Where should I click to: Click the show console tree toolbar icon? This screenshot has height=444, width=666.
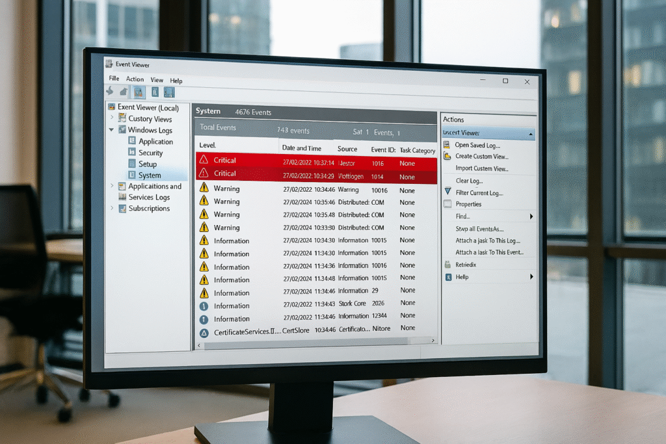click(139, 92)
